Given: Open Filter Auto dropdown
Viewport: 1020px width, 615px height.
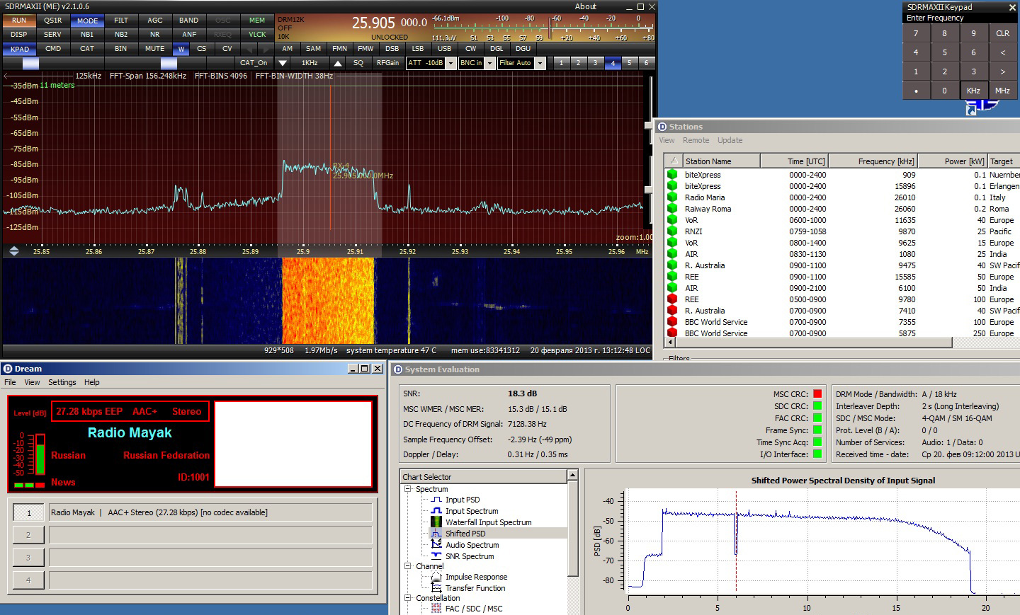Looking at the screenshot, I should click(540, 63).
